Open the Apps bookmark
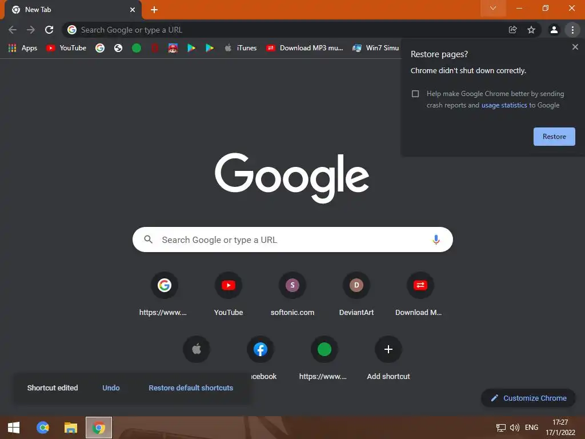Viewport: 585px width, 439px height. click(23, 48)
